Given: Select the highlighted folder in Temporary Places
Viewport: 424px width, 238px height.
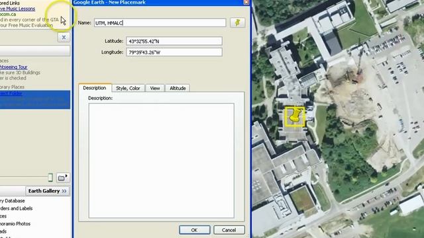Looking at the screenshot, I should (x=35, y=100).
